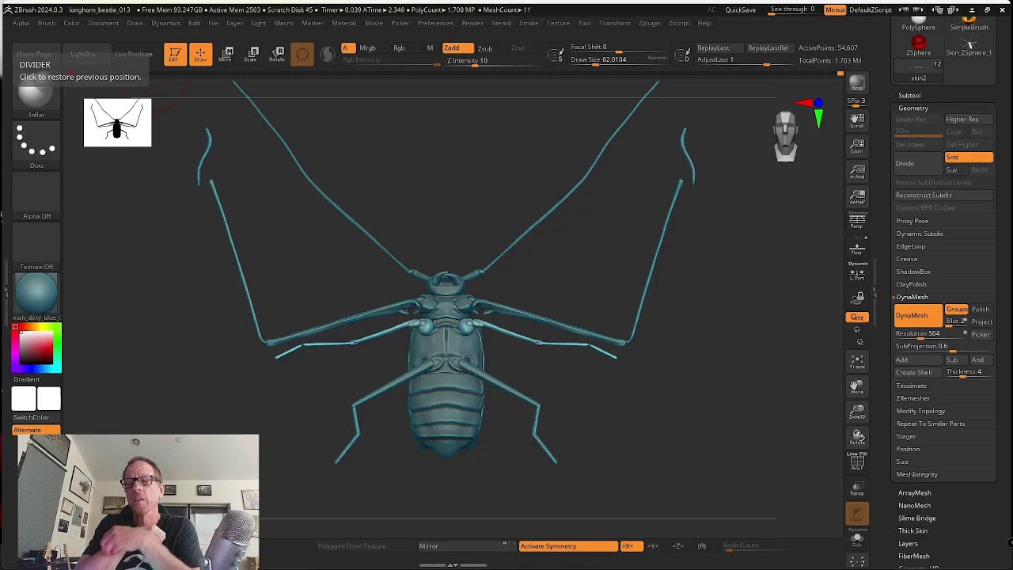Screen dimensions: 1013x570
Task: Switch to the Scale gizmo tool
Action: [252, 54]
